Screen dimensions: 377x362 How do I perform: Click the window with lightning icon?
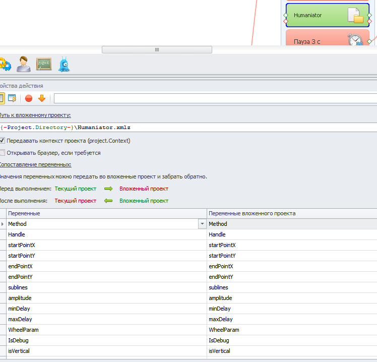12,98
